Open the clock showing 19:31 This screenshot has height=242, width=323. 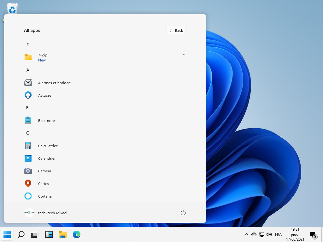(295, 234)
